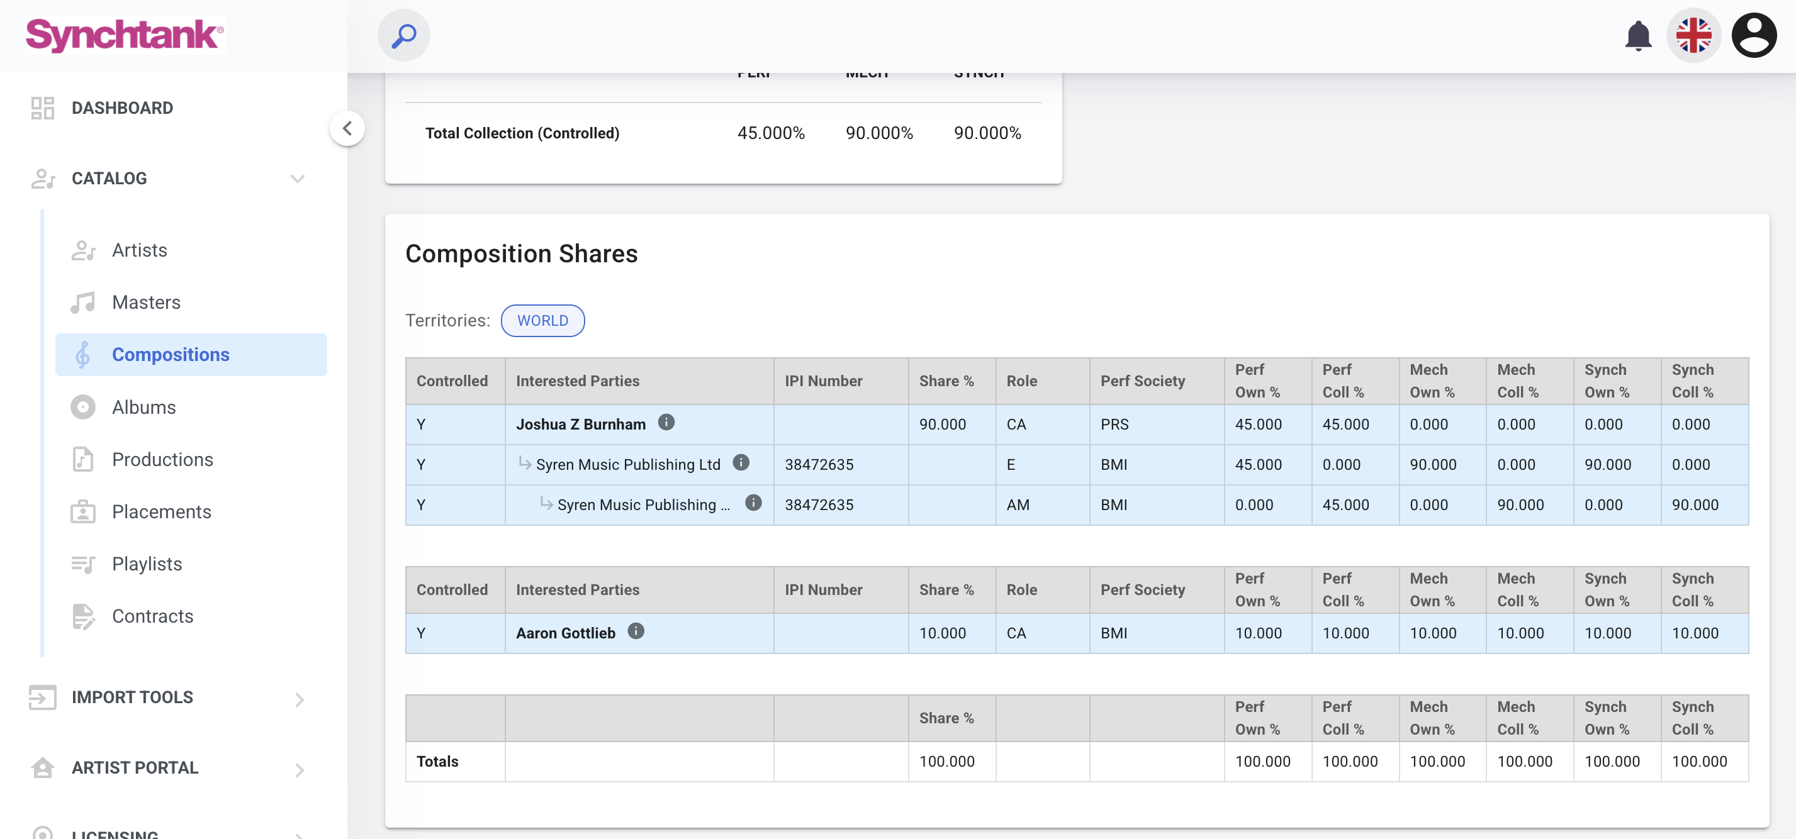The width and height of the screenshot is (1796, 839).
Task: Click the UK flag language icon
Action: tap(1693, 36)
